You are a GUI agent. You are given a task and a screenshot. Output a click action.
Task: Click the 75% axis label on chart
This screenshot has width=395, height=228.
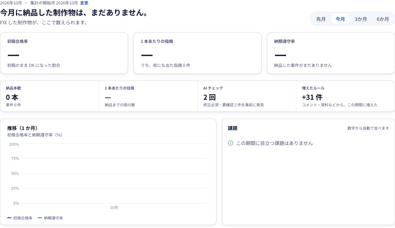tap(15, 158)
